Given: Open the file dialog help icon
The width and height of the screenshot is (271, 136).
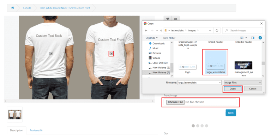Looking at the screenshot, I should (x=260, y=38).
